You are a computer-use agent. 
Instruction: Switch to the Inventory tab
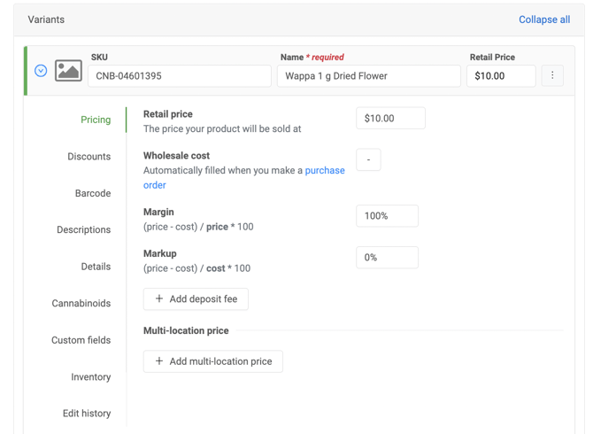tap(90, 377)
